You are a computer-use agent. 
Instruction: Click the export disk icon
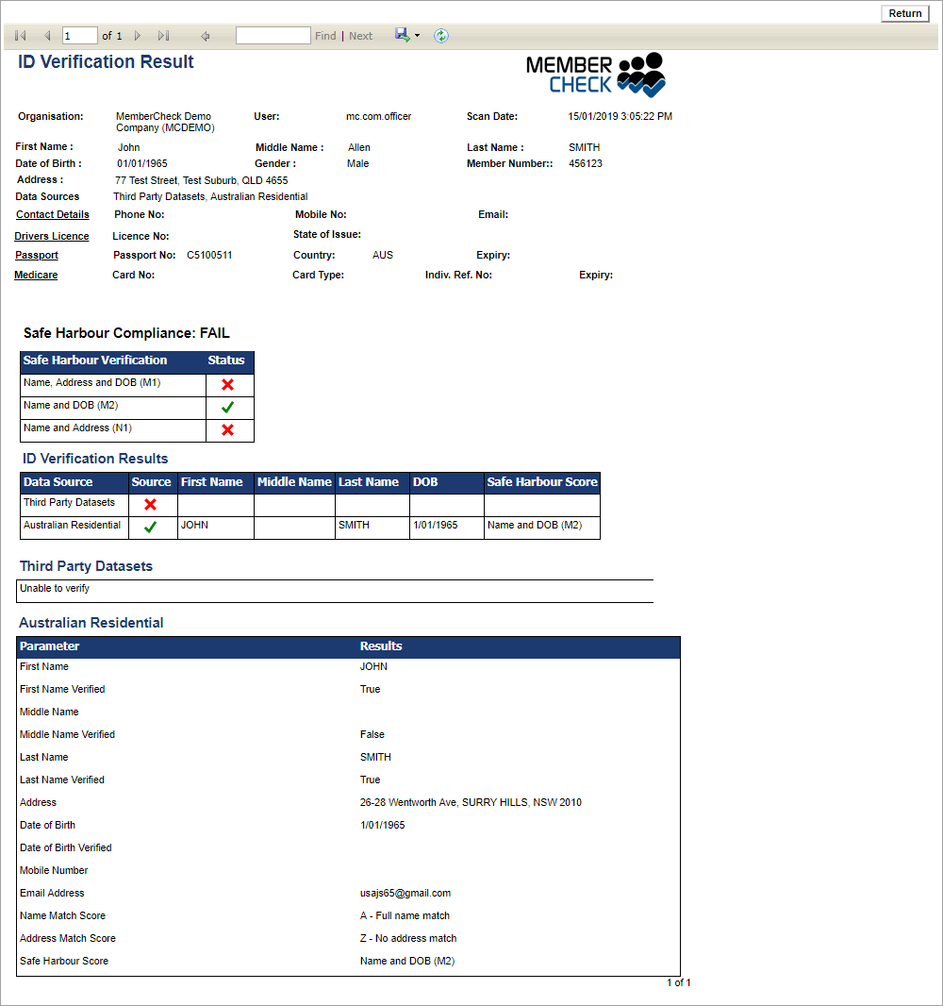tap(402, 35)
